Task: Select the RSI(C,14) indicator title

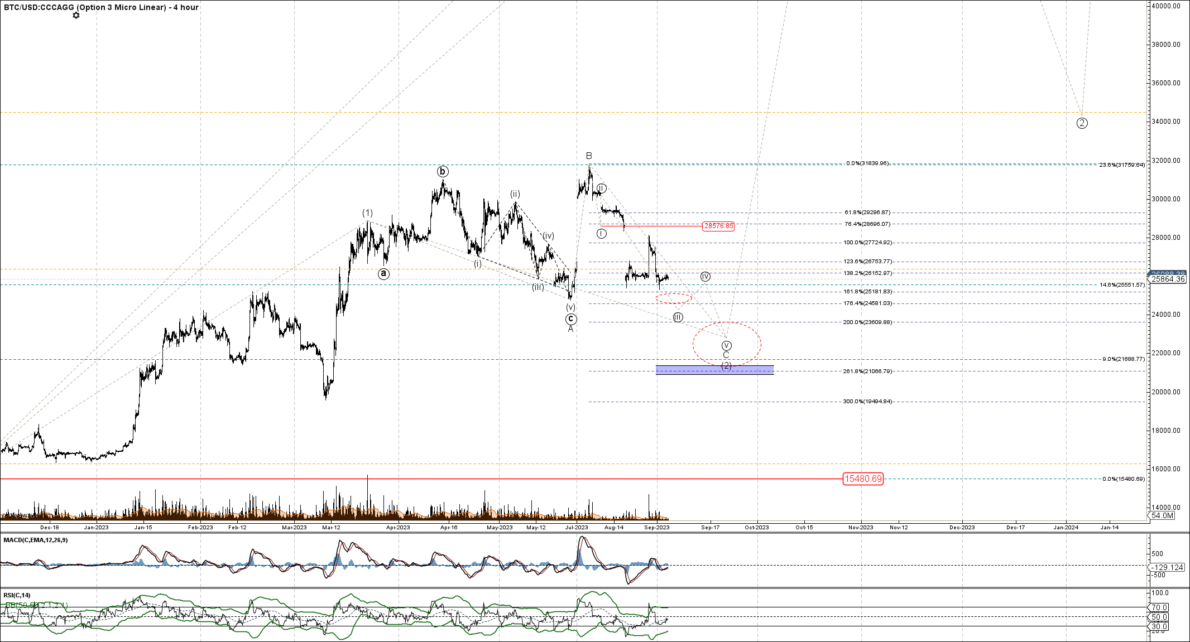Action: click(x=17, y=595)
